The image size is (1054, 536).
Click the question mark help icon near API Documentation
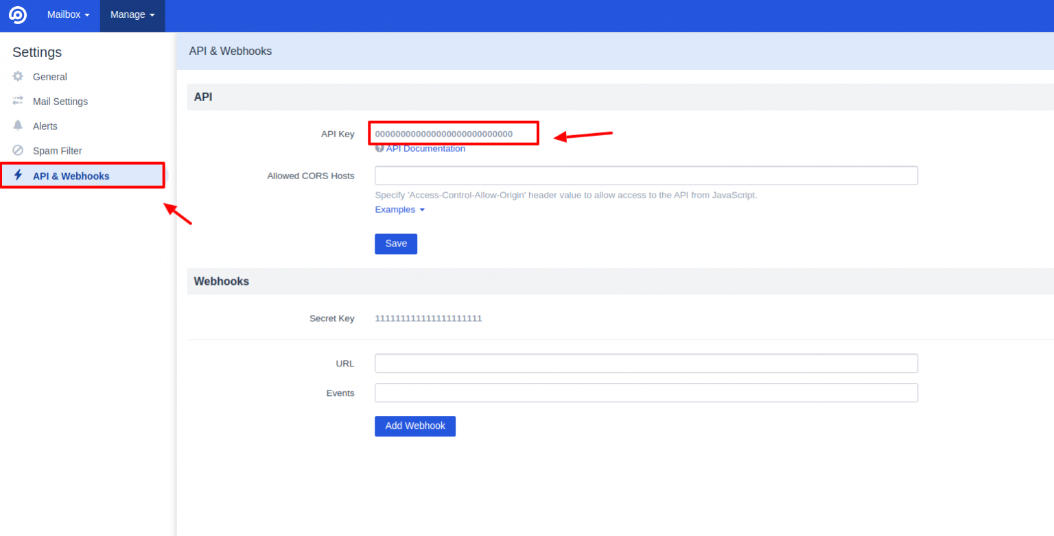379,148
